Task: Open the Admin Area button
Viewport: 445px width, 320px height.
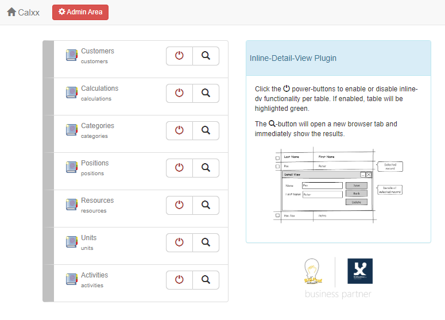Action: click(80, 12)
